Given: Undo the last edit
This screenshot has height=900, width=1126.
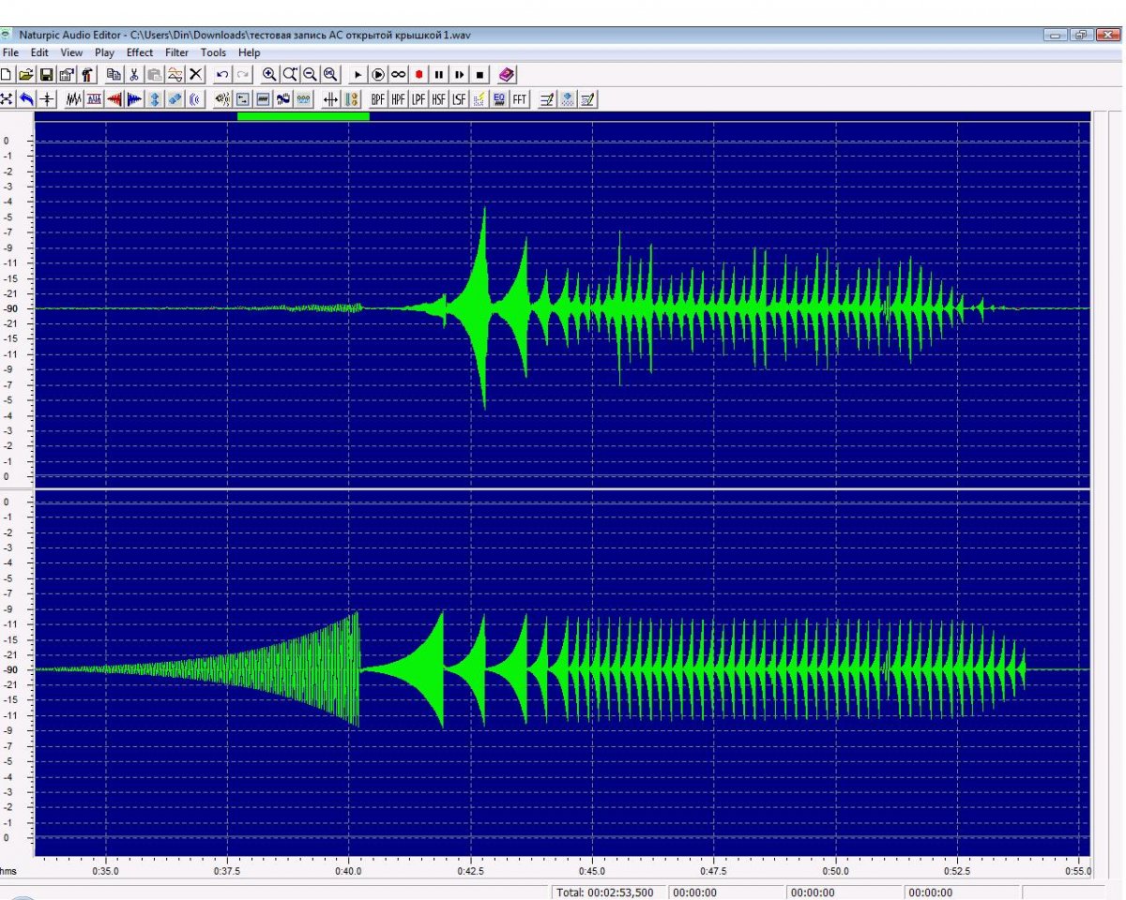Looking at the screenshot, I should (x=222, y=74).
